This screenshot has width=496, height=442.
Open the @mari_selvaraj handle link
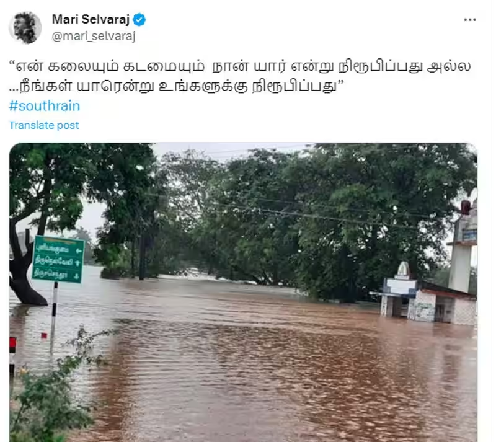[94, 36]
